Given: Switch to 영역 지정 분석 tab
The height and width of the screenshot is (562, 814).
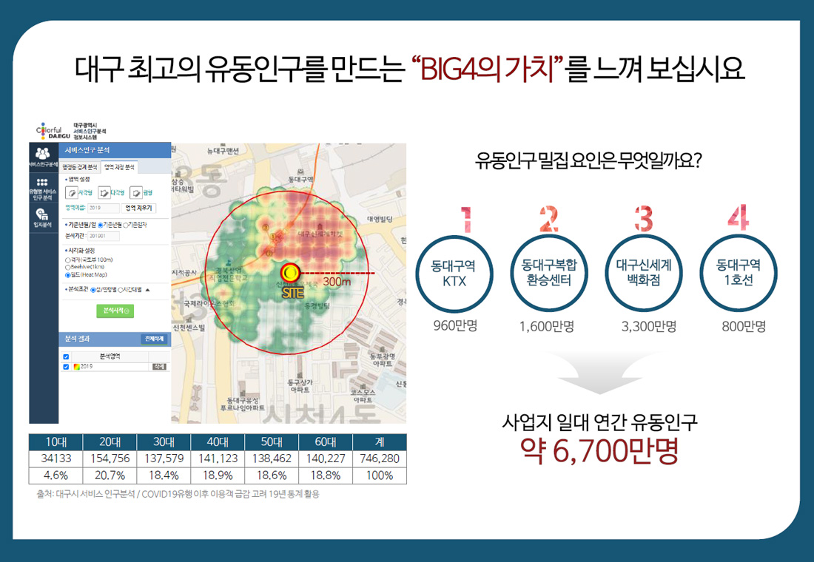Looking at the screenshot, I should coord(119,167).
